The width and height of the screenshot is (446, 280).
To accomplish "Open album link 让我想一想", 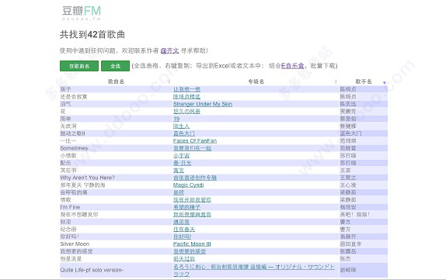I will point(186,89).
